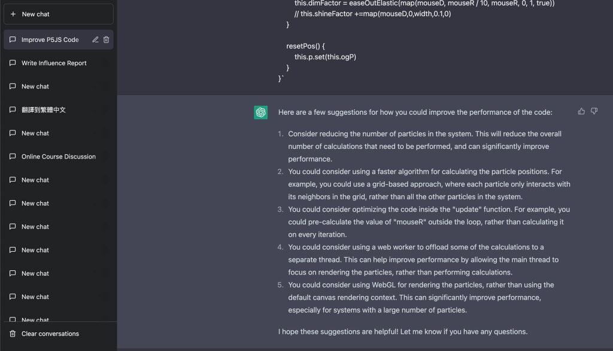Open the Online Course Discussion conversation
The width and height of the screenshot is (613, 351).
point(58,156)
